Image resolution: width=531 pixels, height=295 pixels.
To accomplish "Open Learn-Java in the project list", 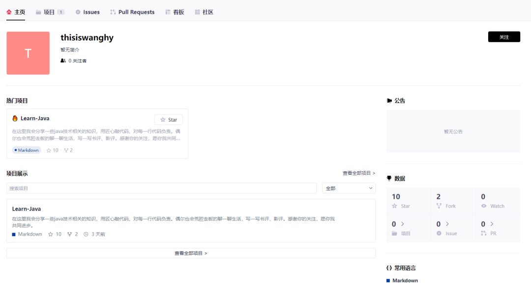I will tap(27, 209).
